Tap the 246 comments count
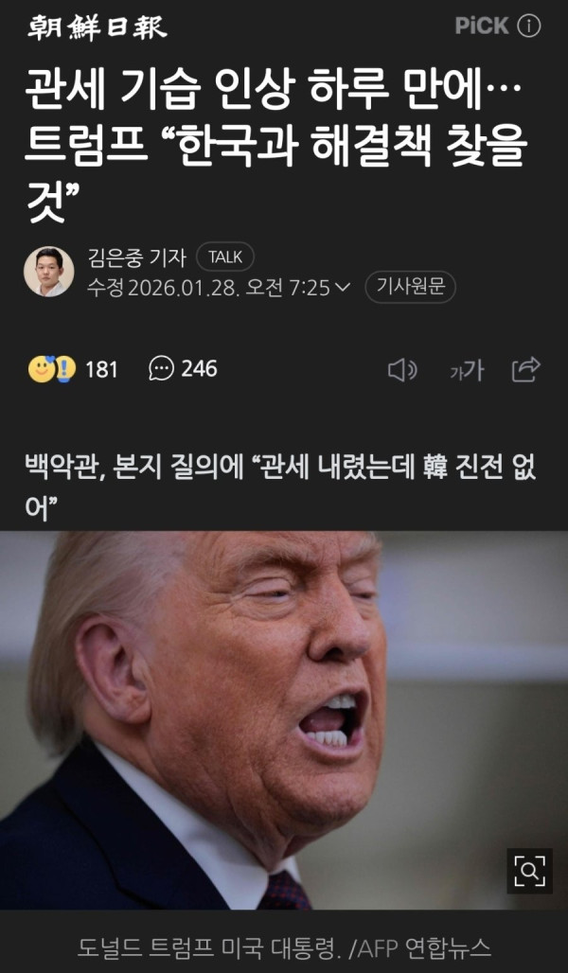The image size is (568, 973). (199, 368)
